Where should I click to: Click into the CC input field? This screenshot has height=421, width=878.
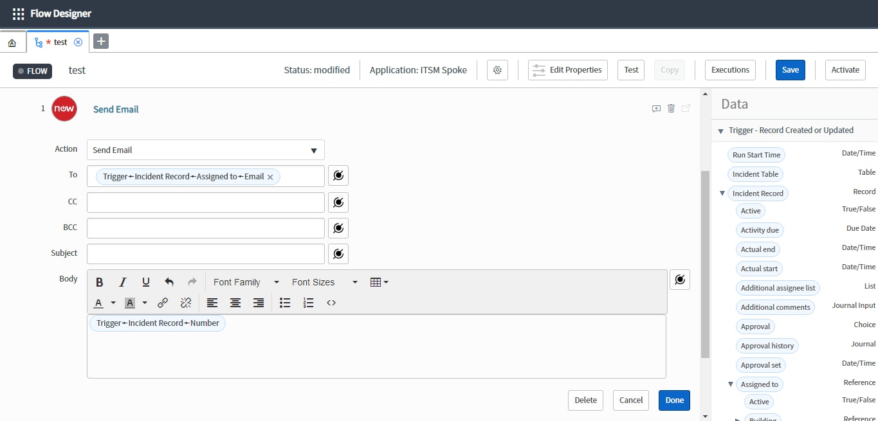click(x=206, y=202)
